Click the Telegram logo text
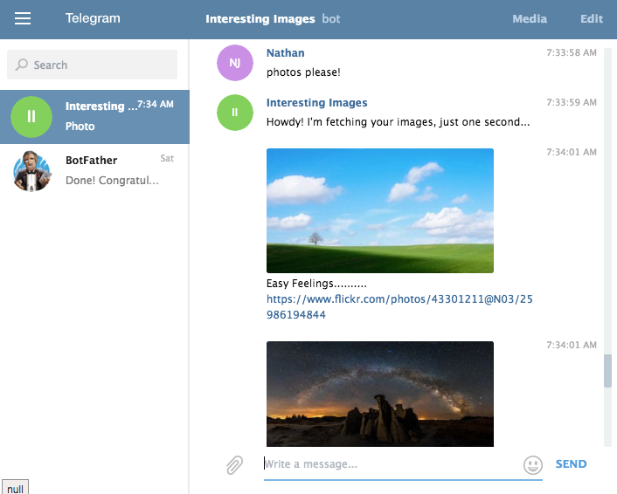The height and width of the screenshot is (494, 617). [x=93, y=18]
